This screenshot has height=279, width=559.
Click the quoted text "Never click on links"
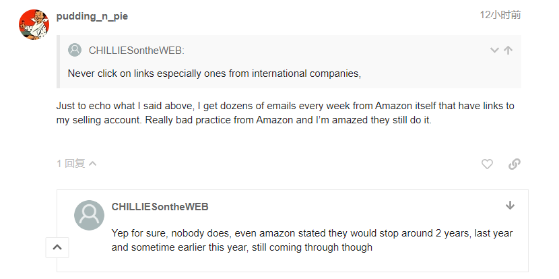[x=111, y=73]
